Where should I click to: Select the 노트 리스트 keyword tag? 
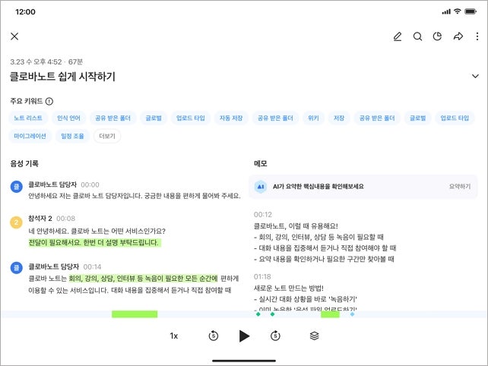click(x=28, y=118)
